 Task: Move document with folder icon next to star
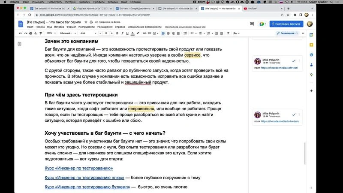tap(91, 22)
